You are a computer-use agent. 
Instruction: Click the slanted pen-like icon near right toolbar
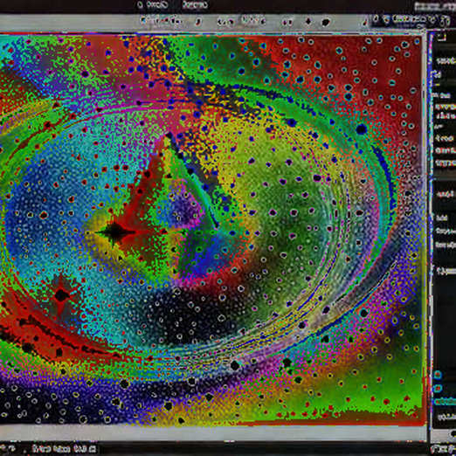pyautogui.click(x=365, y=22)
